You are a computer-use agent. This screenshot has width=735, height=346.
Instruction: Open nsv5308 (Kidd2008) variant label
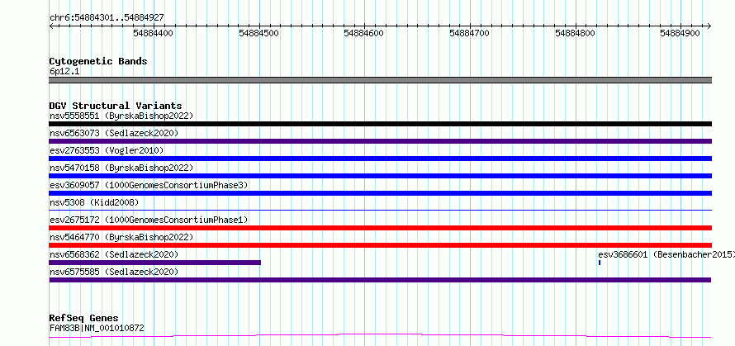click(94, 202)
